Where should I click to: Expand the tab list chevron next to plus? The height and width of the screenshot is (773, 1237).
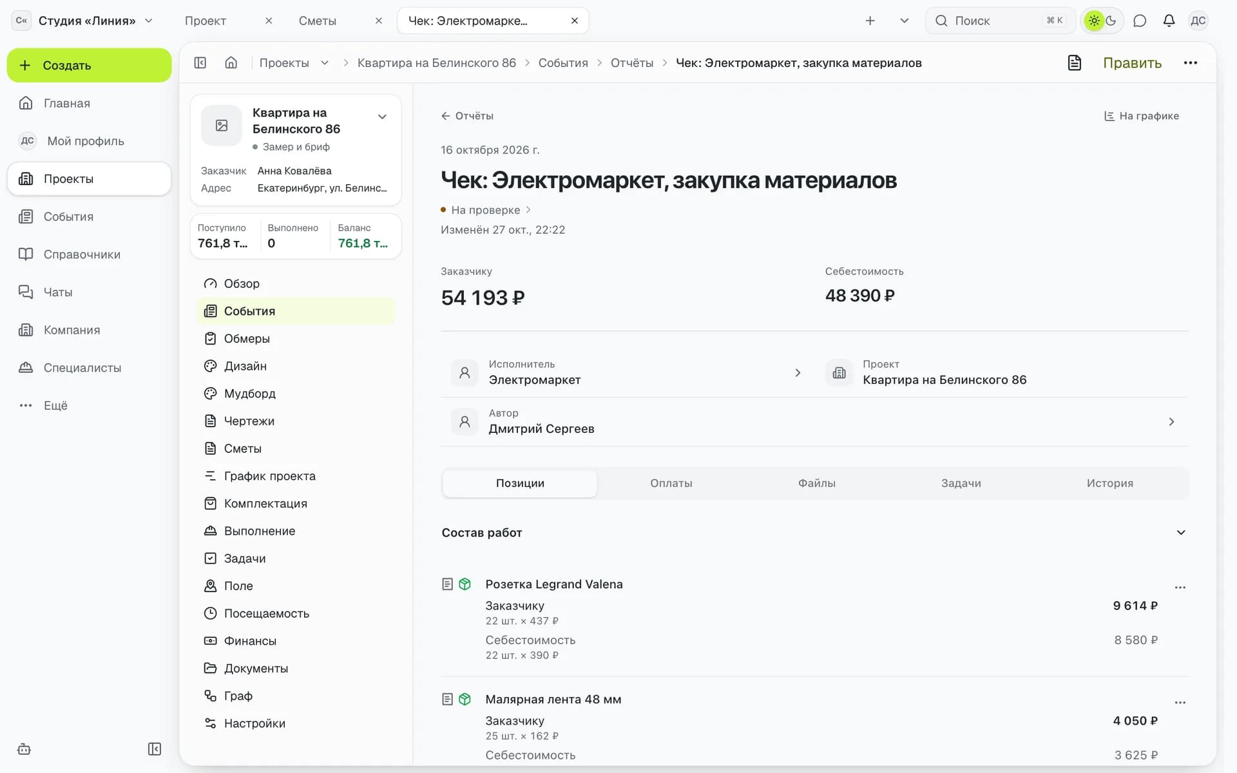[905, 21]
